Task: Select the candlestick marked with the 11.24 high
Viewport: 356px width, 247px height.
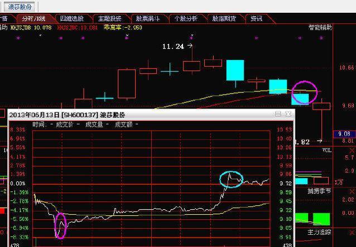Action: (192, 66)
